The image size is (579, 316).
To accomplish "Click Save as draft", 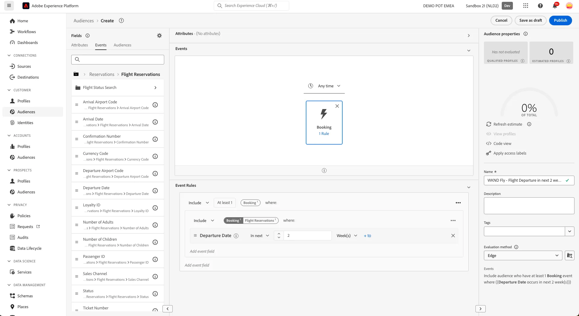I will 530,20.
